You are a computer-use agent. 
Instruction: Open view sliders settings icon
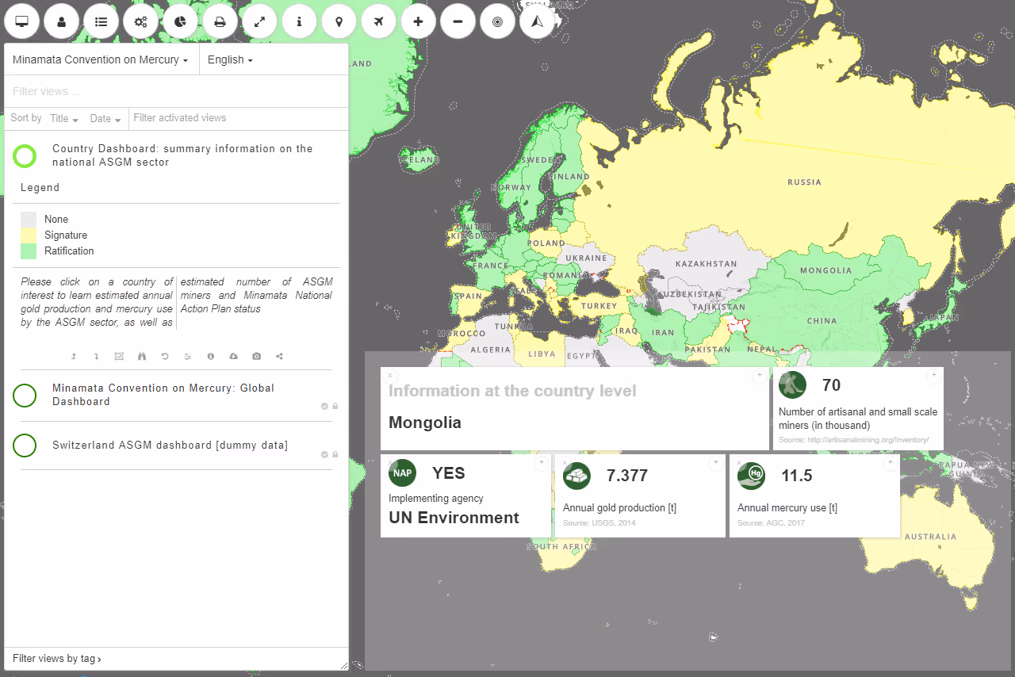pyautogui.click(x=188, y=357)
